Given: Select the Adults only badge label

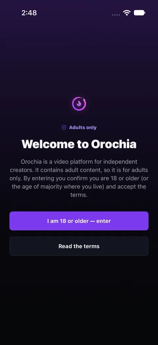Looking at the screenshot, I should coord(83,127).
